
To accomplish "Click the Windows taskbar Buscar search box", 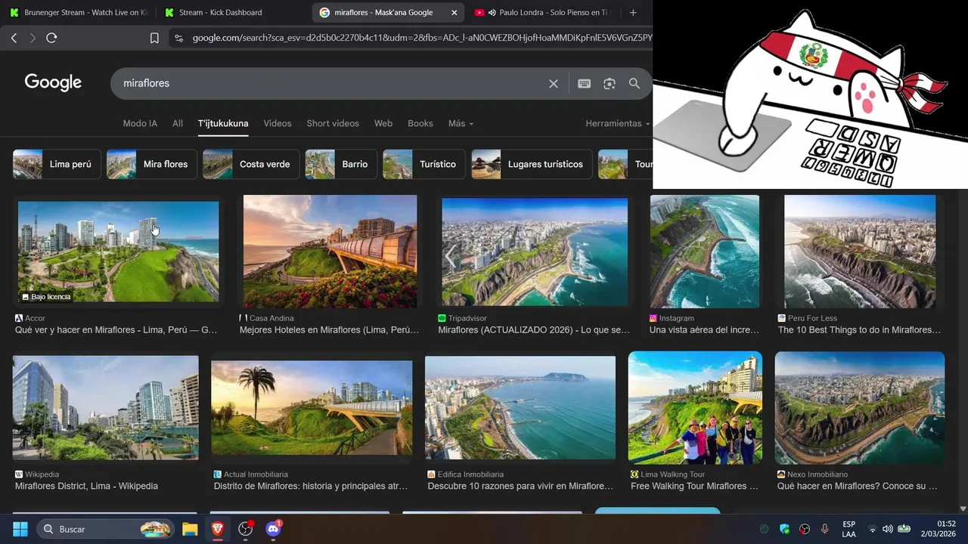I will (x=105, y=529).
